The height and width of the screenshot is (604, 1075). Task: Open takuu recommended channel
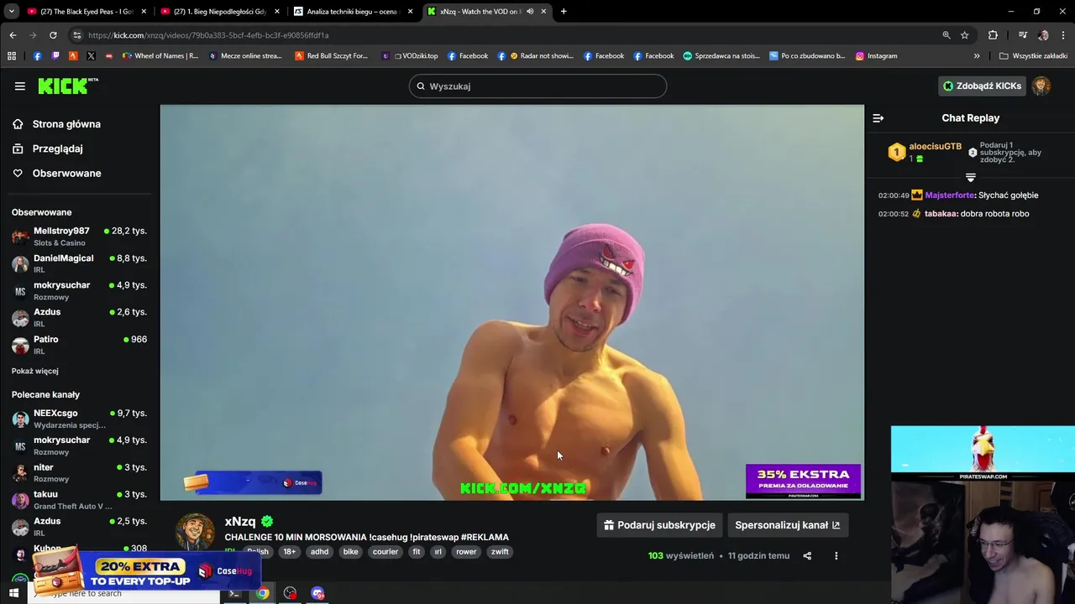tap(80, 500)
